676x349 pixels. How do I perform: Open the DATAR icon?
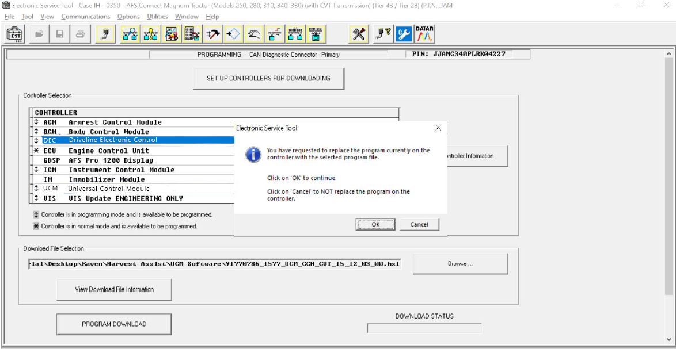(x=424, y=34)
